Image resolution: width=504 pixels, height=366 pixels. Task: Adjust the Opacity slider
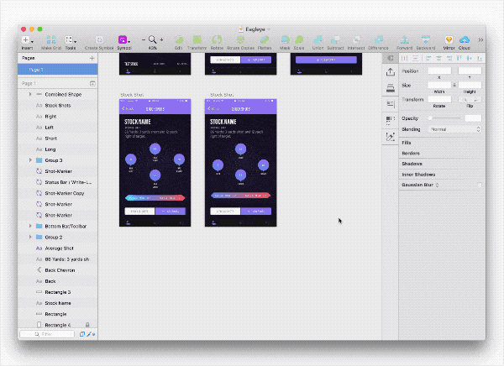(x=444, y=118)
